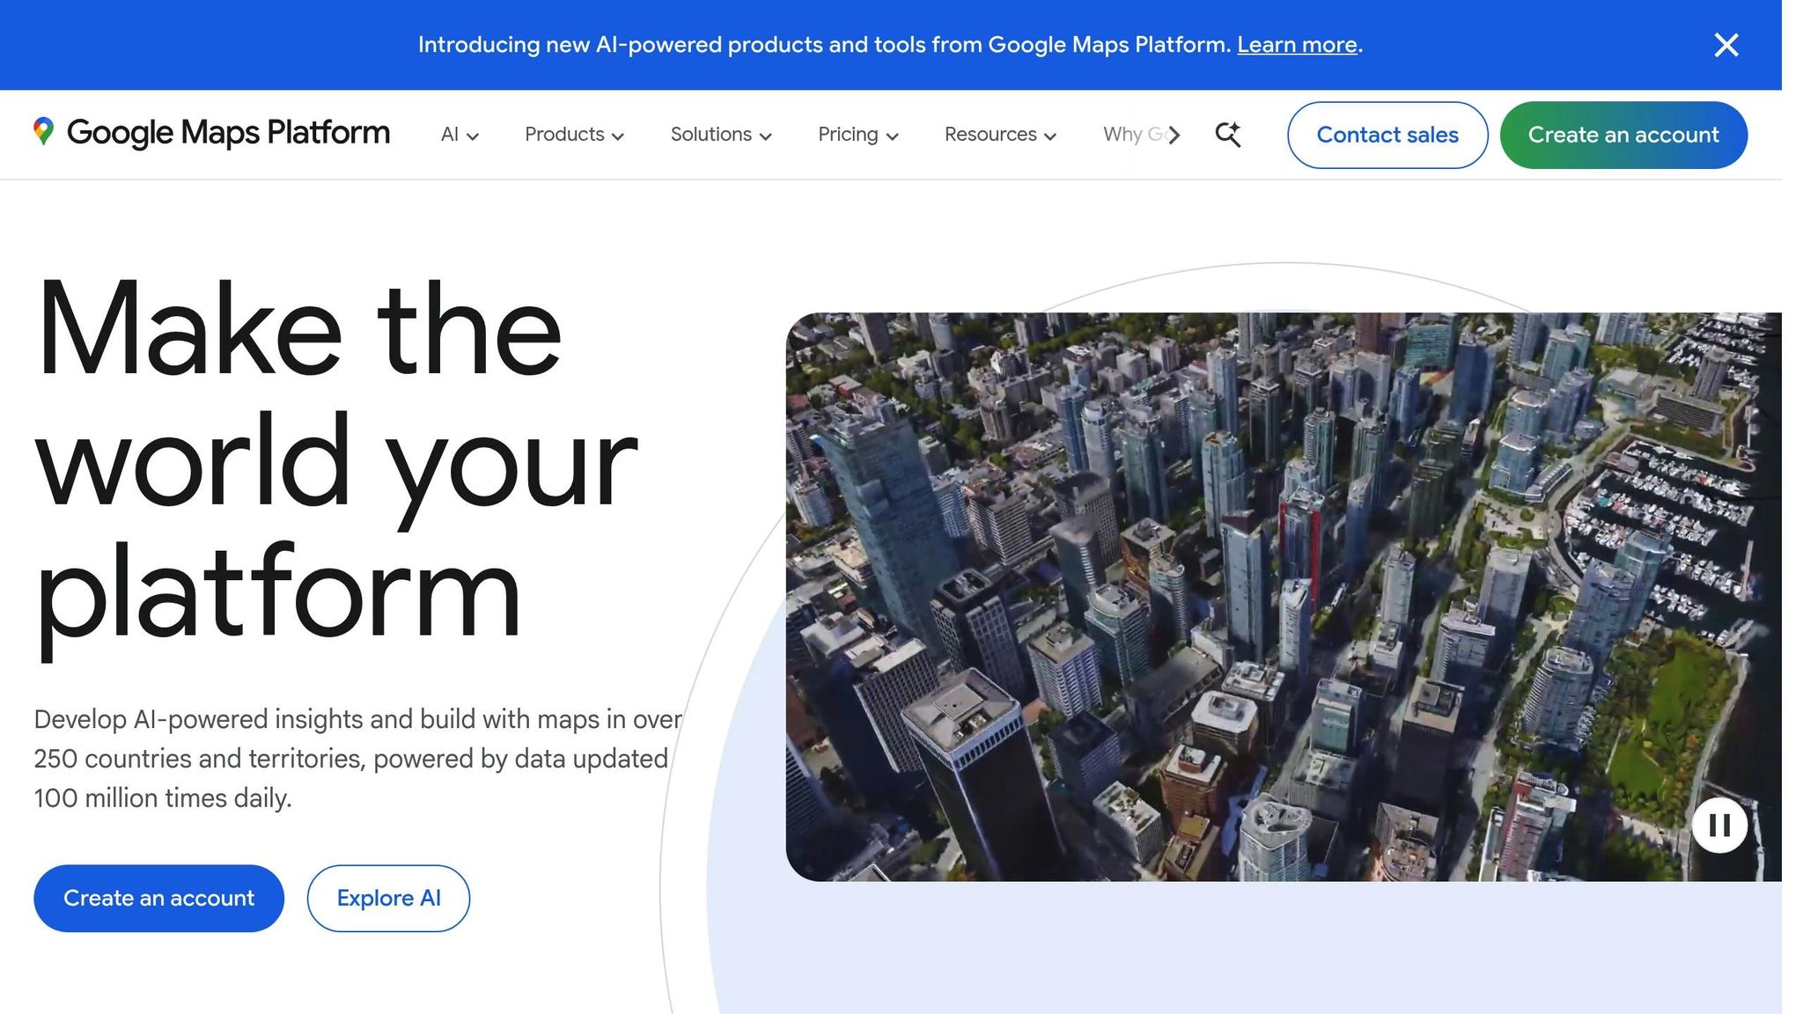Open the Why Google navigation item

tap(1134, 134)
